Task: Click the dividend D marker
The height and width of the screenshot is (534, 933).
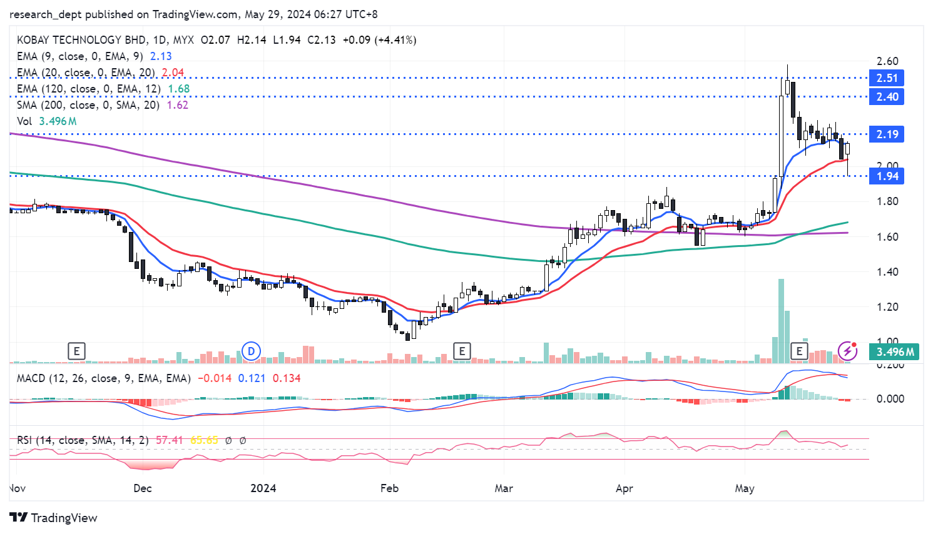Action: 251,351
